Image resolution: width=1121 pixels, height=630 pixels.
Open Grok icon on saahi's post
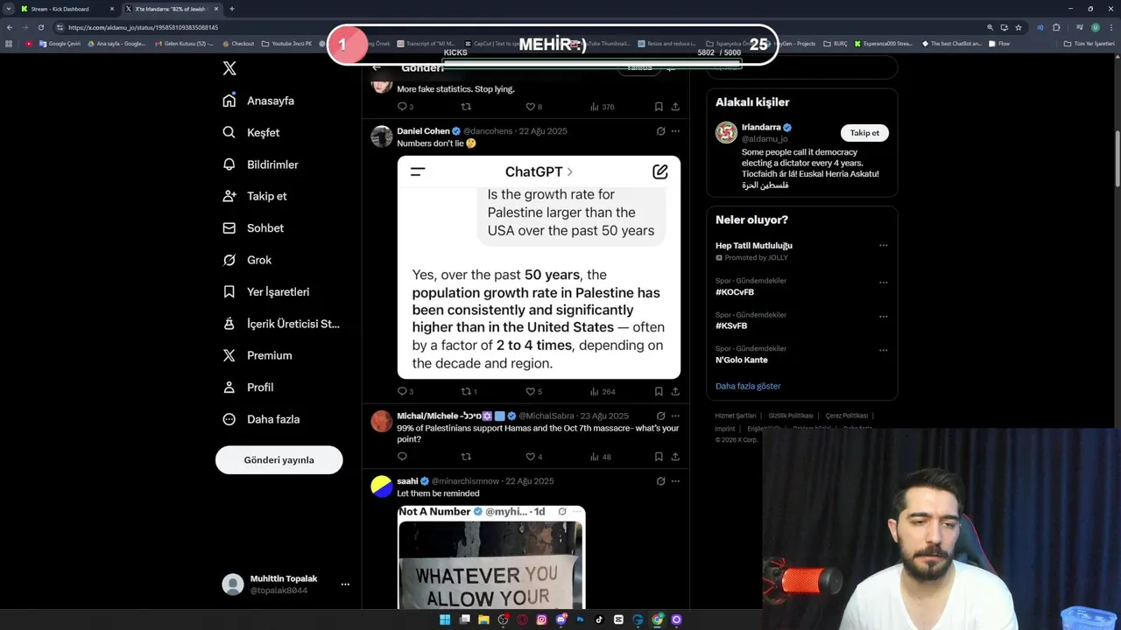pyautogui.click(x=660, y=481)
